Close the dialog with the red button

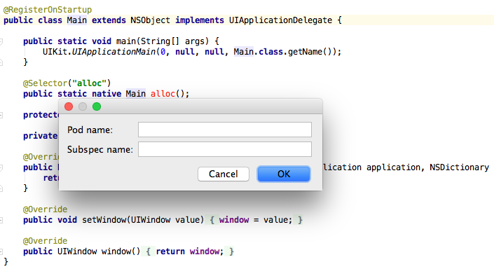click(69, 106)
